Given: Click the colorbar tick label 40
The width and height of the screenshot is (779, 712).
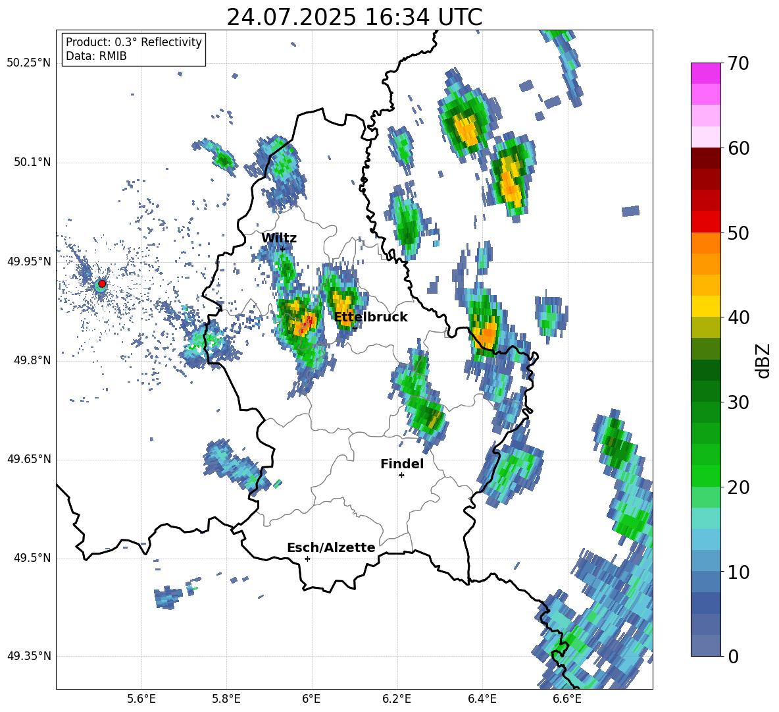Looking at the screenshot, I should coord(738,317).
